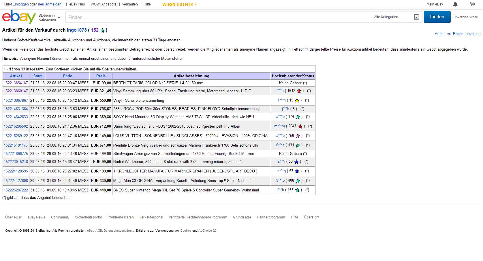This screenshot has height=261, width=483.
Task: Open the Mein eBay menu
Action: point(435,4)
